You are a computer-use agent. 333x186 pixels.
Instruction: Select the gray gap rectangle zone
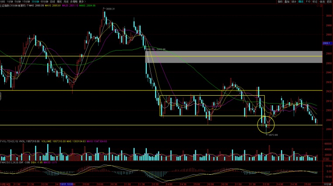point(234,57)
